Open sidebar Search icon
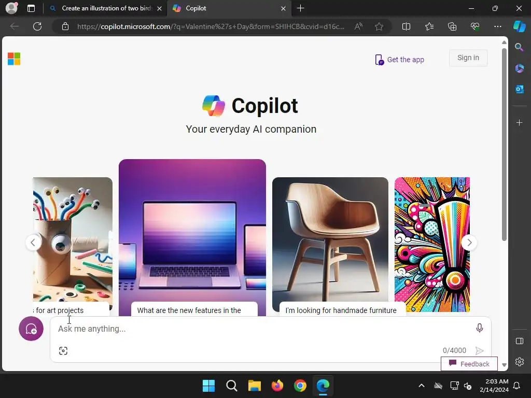531x398 pixels. [519, 47]
